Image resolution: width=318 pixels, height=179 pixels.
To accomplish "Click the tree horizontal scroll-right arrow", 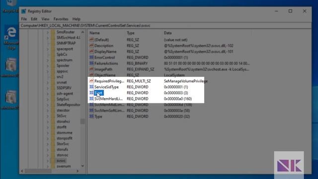I will point(78,171).
